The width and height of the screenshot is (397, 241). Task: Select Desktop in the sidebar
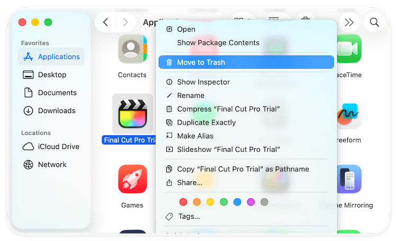point(51,75)
